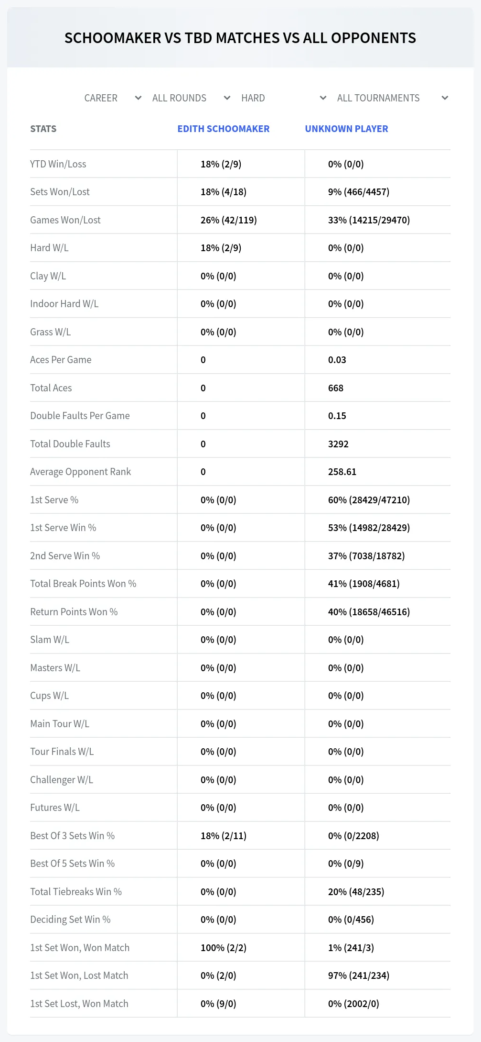This screenshot has height=1042, width=481.
Task: Click the Best Of 3 Sets Win % label
Action: coord(73,836)
